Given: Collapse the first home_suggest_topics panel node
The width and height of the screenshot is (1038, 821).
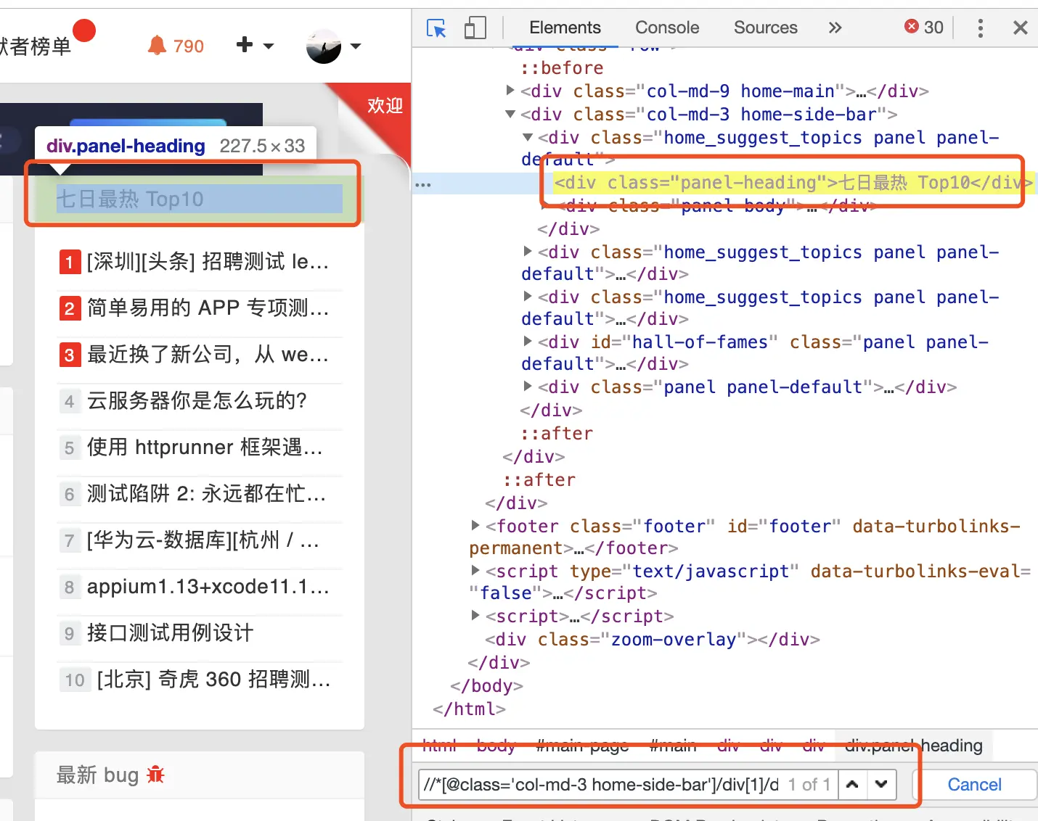Looking at the screenshot, I should click(528, 137).
